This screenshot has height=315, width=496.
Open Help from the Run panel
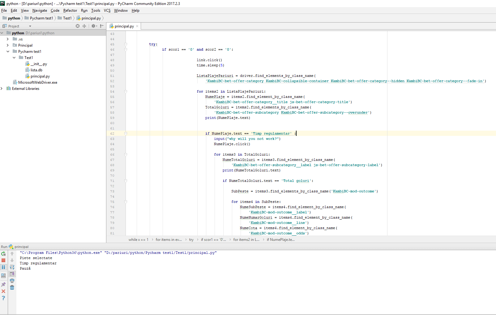click(x=3, y=298)
